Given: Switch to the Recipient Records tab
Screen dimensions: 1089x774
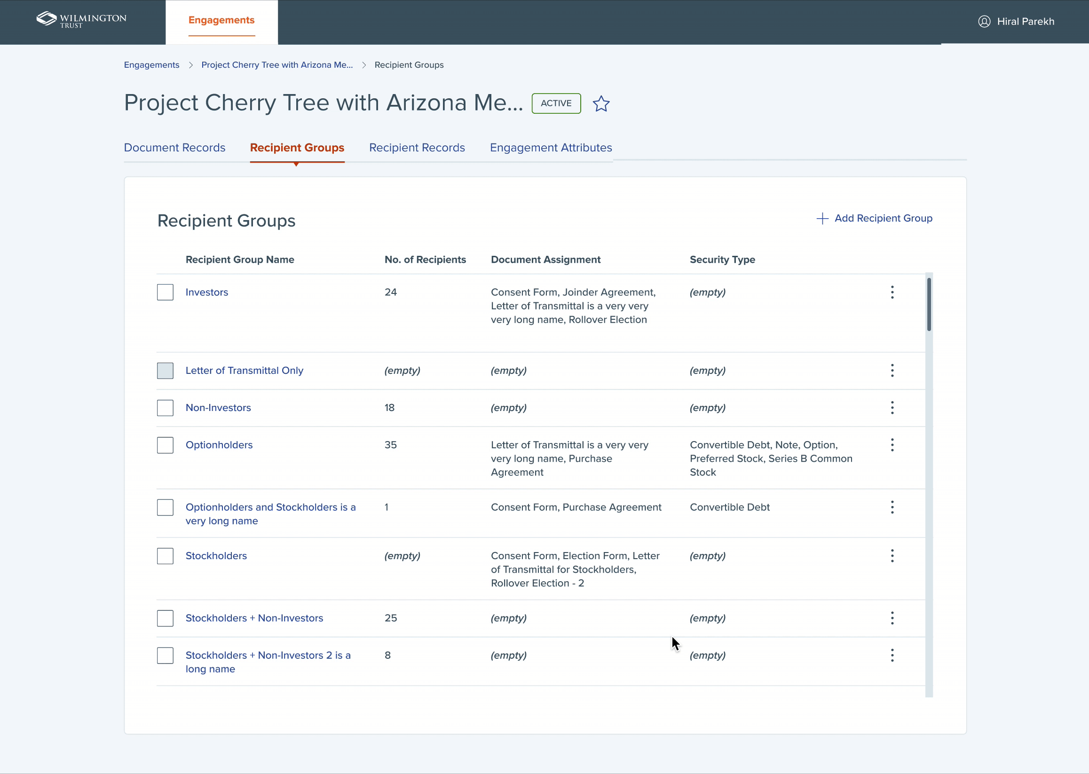Looking at the screenshot, I should pyautogui.click(x=417, y=148).
